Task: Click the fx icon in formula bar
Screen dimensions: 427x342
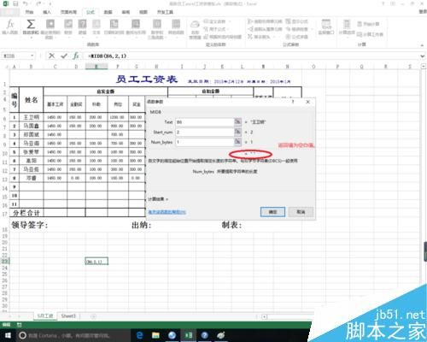Action: (76, 56)
